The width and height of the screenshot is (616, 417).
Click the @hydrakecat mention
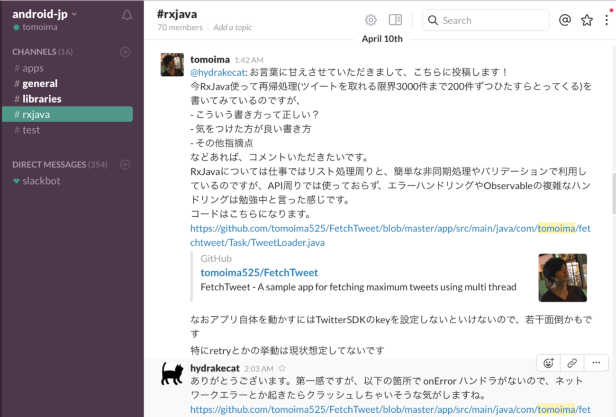coord(217,72)
